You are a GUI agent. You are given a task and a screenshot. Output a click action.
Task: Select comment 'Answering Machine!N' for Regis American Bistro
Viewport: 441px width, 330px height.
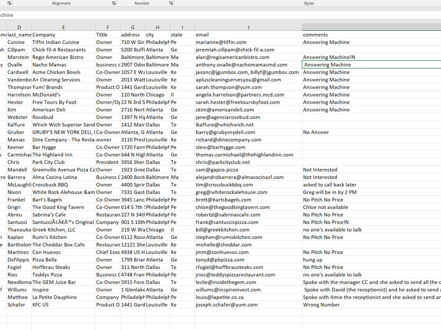tap(371, 57)
